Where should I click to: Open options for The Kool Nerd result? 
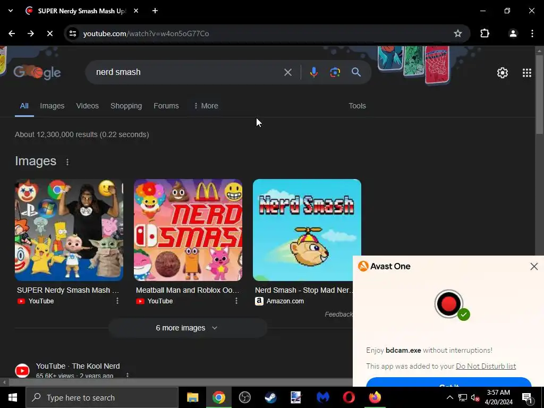click(x=127, y=376)
